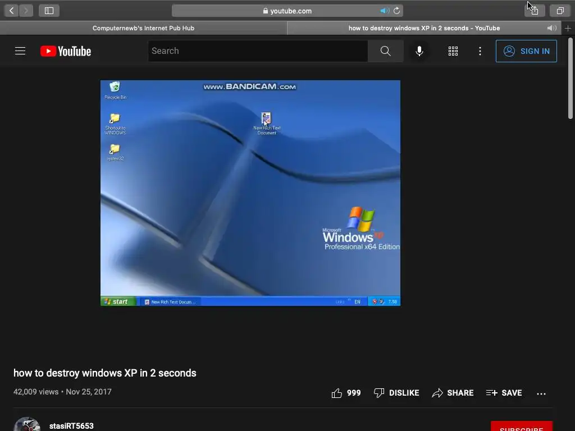This screenshot has height=431, width=575.
Task: Open the stasiRT5653 channel avatar
Action: 27,424
